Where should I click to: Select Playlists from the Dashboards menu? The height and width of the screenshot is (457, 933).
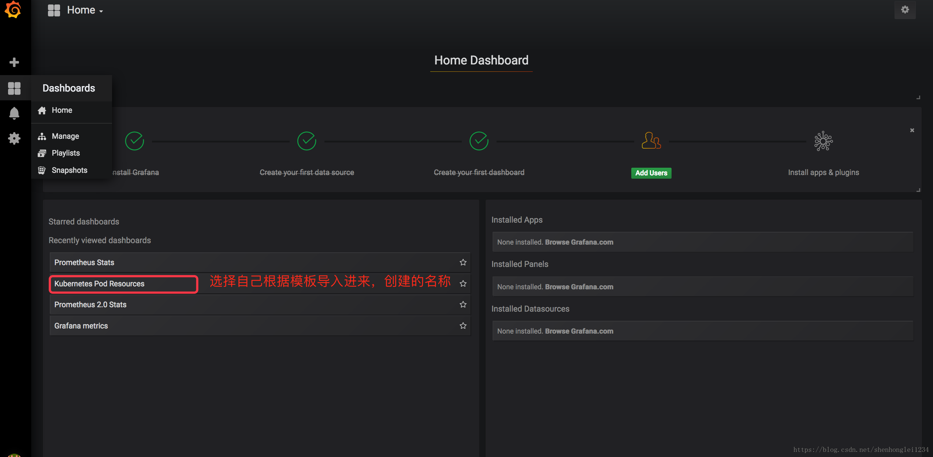pyautogui.click(x=66, y=153)
